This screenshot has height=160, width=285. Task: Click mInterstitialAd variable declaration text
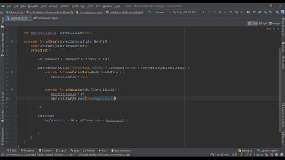[x=43, y=33]
